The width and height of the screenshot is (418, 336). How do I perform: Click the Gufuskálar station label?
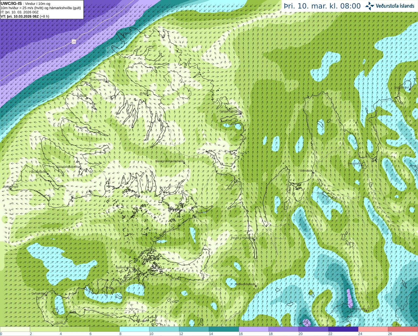[x=38, y=293]
